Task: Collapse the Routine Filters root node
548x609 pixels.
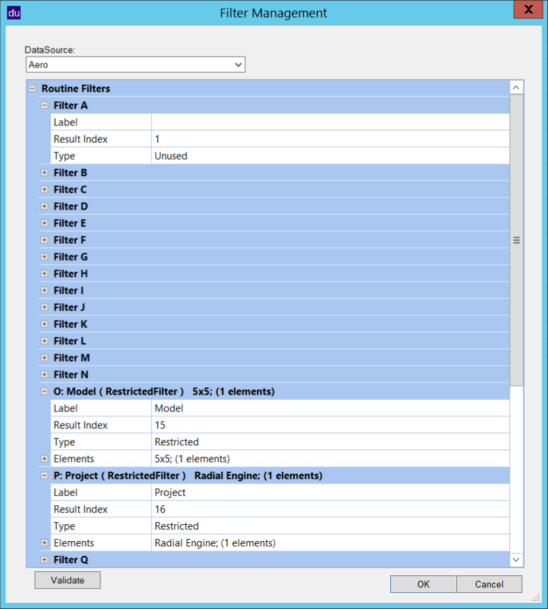Action: pos(32,89)
